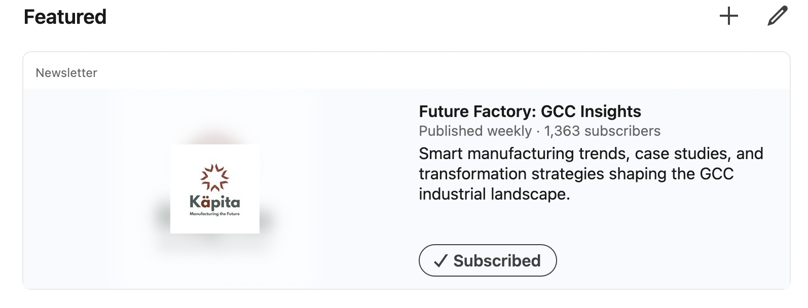Click the "Newsletter" card label
The image size is (808, 308).
(66, 73)
